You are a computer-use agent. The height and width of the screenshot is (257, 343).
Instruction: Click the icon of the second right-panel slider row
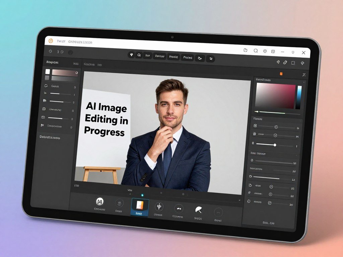click(x=255, y=134)
